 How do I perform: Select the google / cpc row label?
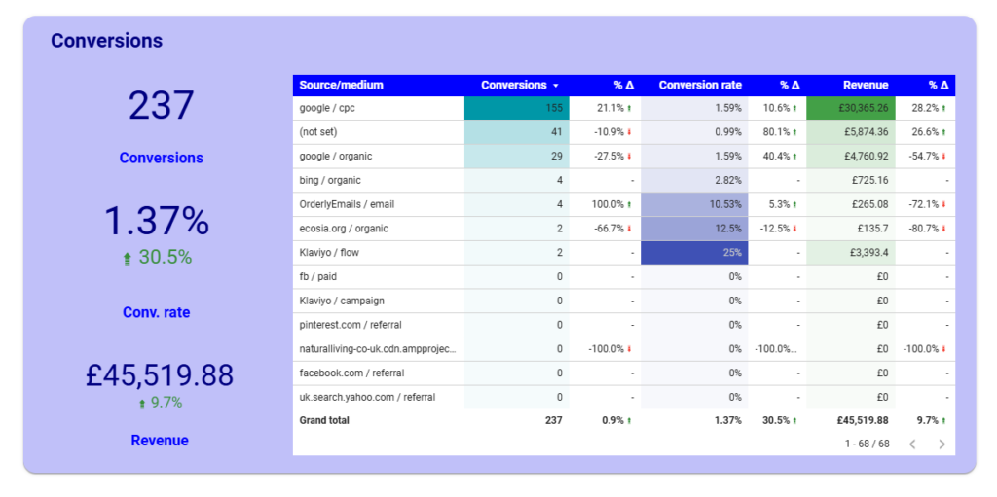[x=329, y=108]
